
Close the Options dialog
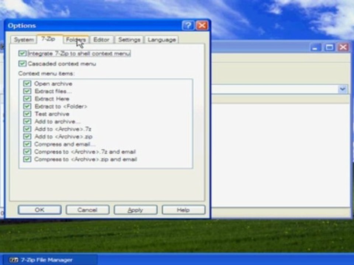click(202, 25)
